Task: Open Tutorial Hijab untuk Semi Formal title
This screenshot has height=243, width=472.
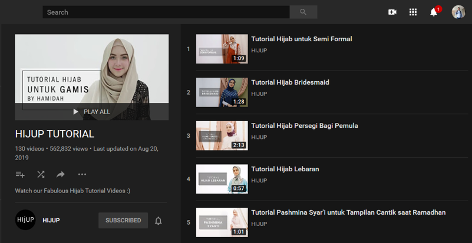Action: coord(301,39)
